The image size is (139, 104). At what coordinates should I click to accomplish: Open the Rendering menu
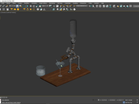(x=52, y=3)
